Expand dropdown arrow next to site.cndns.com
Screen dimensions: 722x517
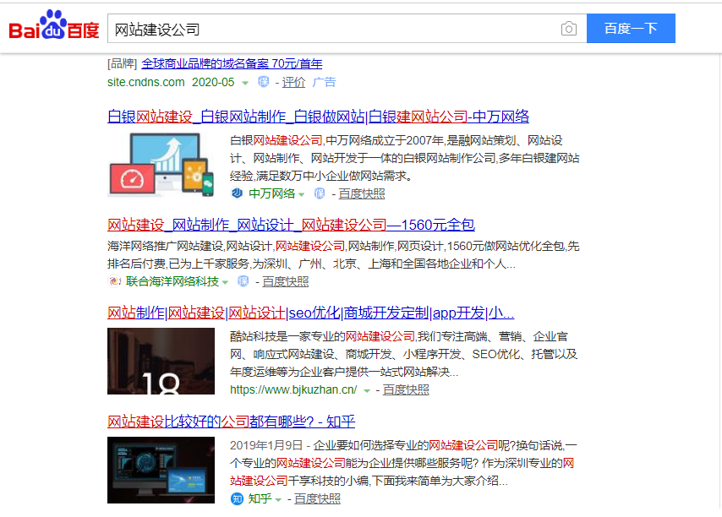point(245,83)
